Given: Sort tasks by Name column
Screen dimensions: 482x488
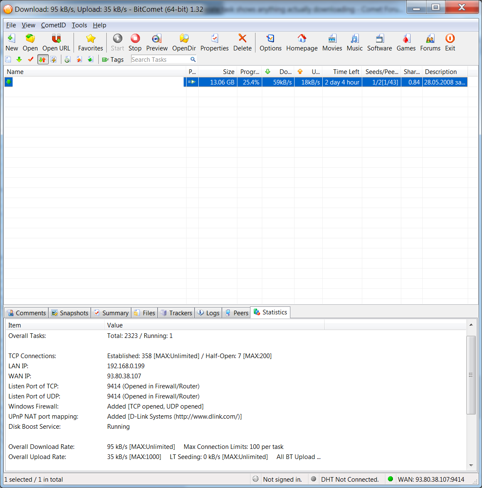Looking at the screenshot, I should pyautogui.click(x=95, y=72).
